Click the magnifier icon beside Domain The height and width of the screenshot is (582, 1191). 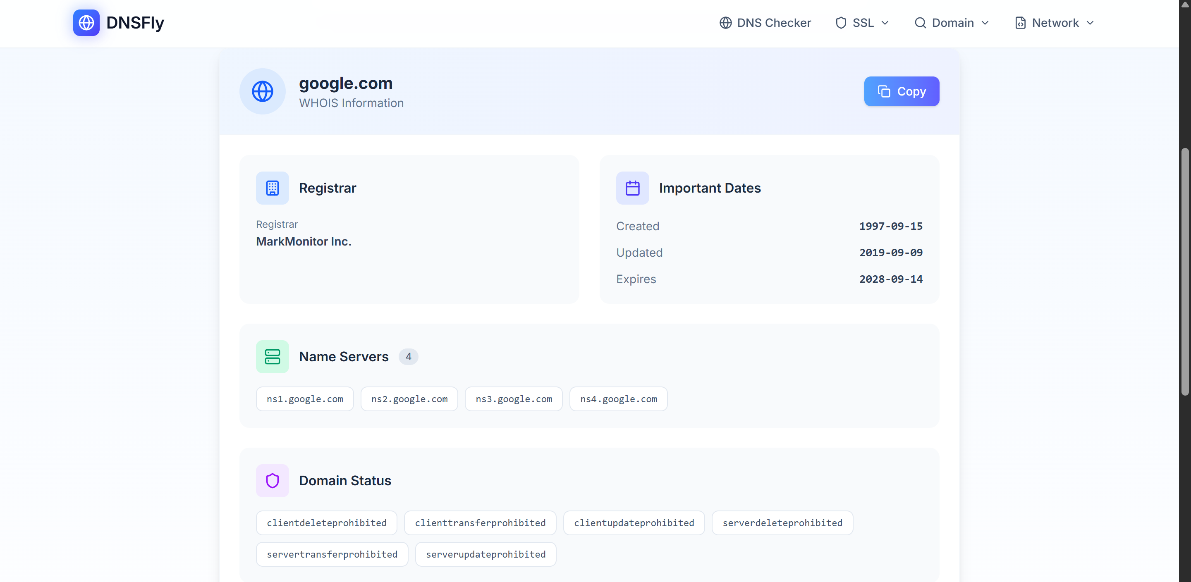[920, 22]
